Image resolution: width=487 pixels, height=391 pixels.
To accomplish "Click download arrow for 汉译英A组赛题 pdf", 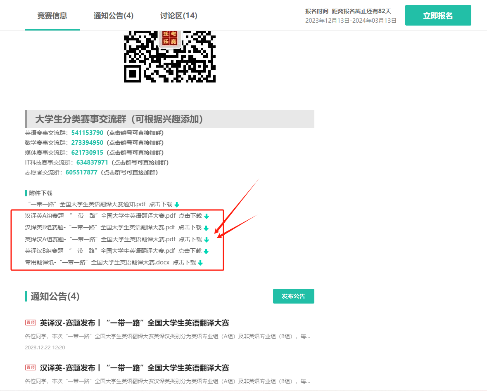I will tap(207, 216).
